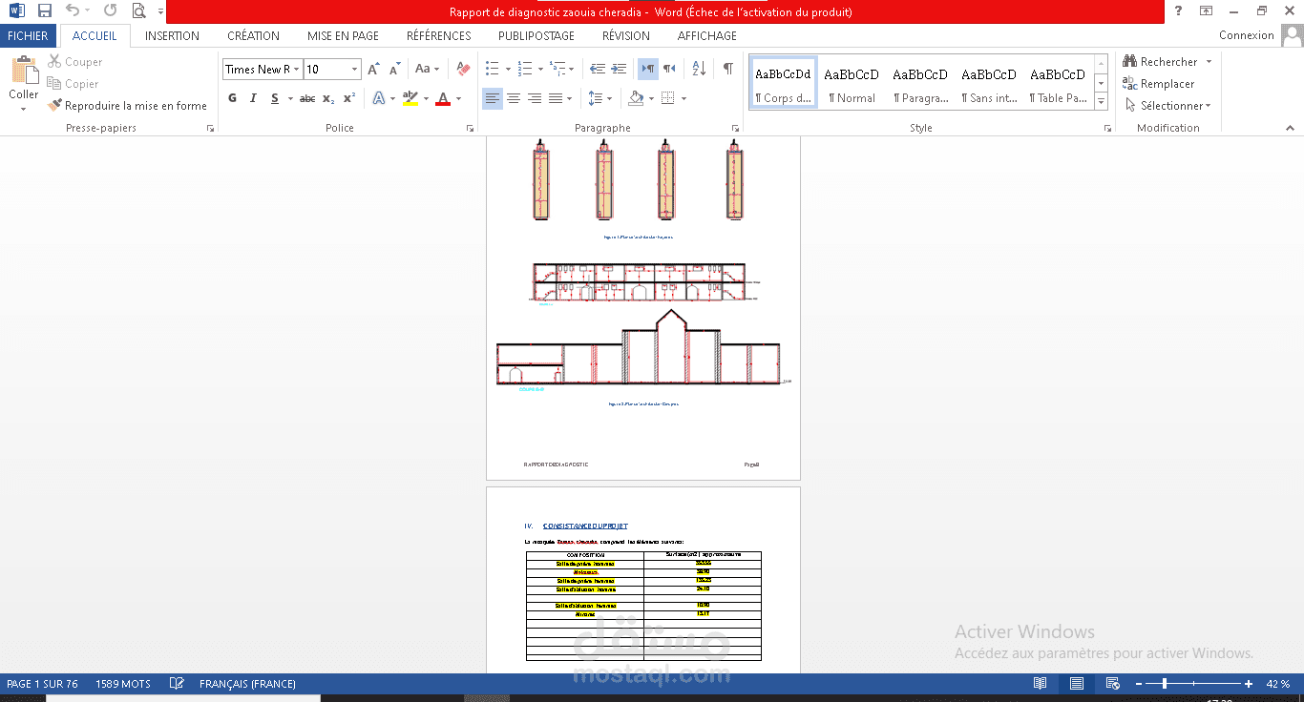Image resolution: width=1304 pixels, height=702 pixels.
Task: Apply the red font color
Action: (x=442, y=98)
